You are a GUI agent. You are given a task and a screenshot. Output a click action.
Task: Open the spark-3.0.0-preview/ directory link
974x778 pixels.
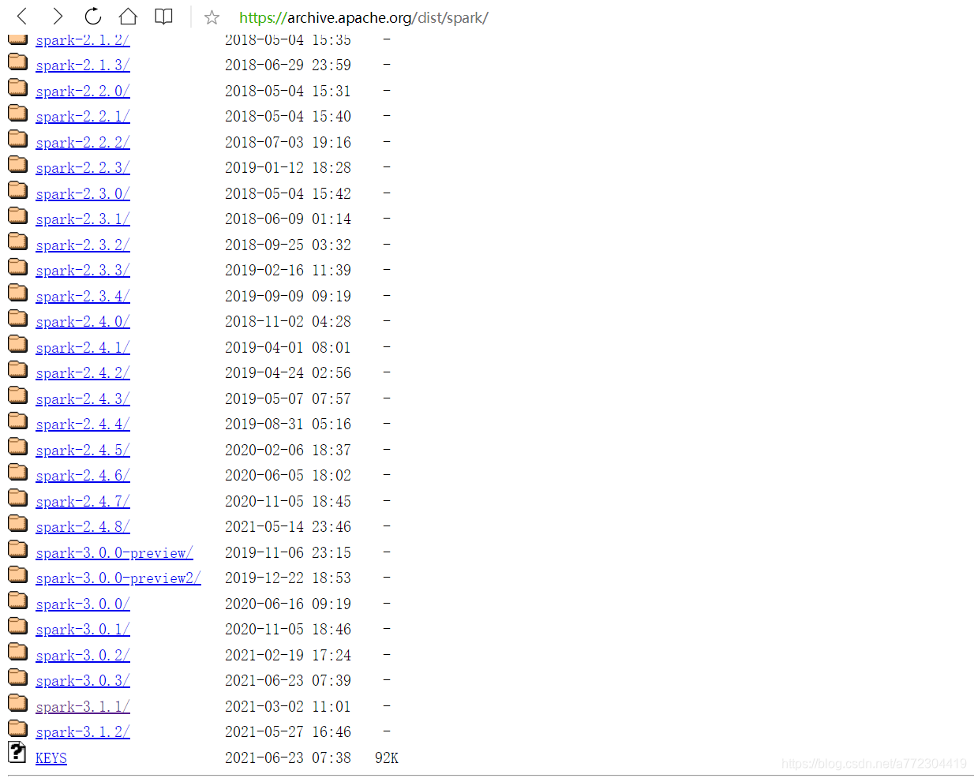pyautogui.click(x=114, y=553)
